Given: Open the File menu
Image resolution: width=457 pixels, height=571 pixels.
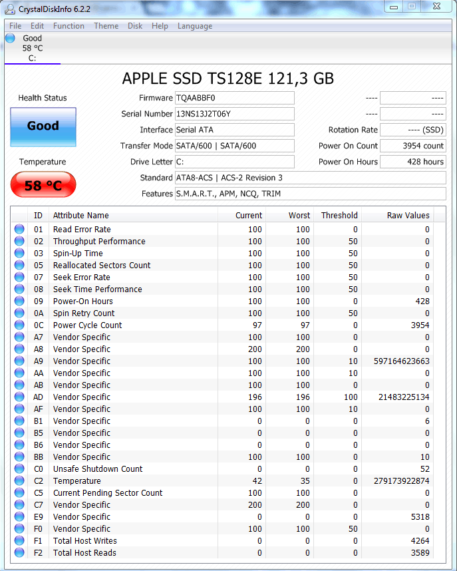Looking at the screenshot, I should coord(15,26).
